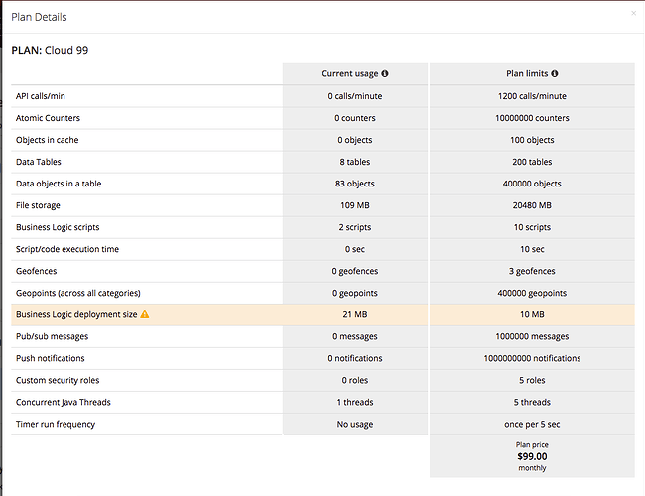Click the Concurrent Java Threads row label

point(64,402)
